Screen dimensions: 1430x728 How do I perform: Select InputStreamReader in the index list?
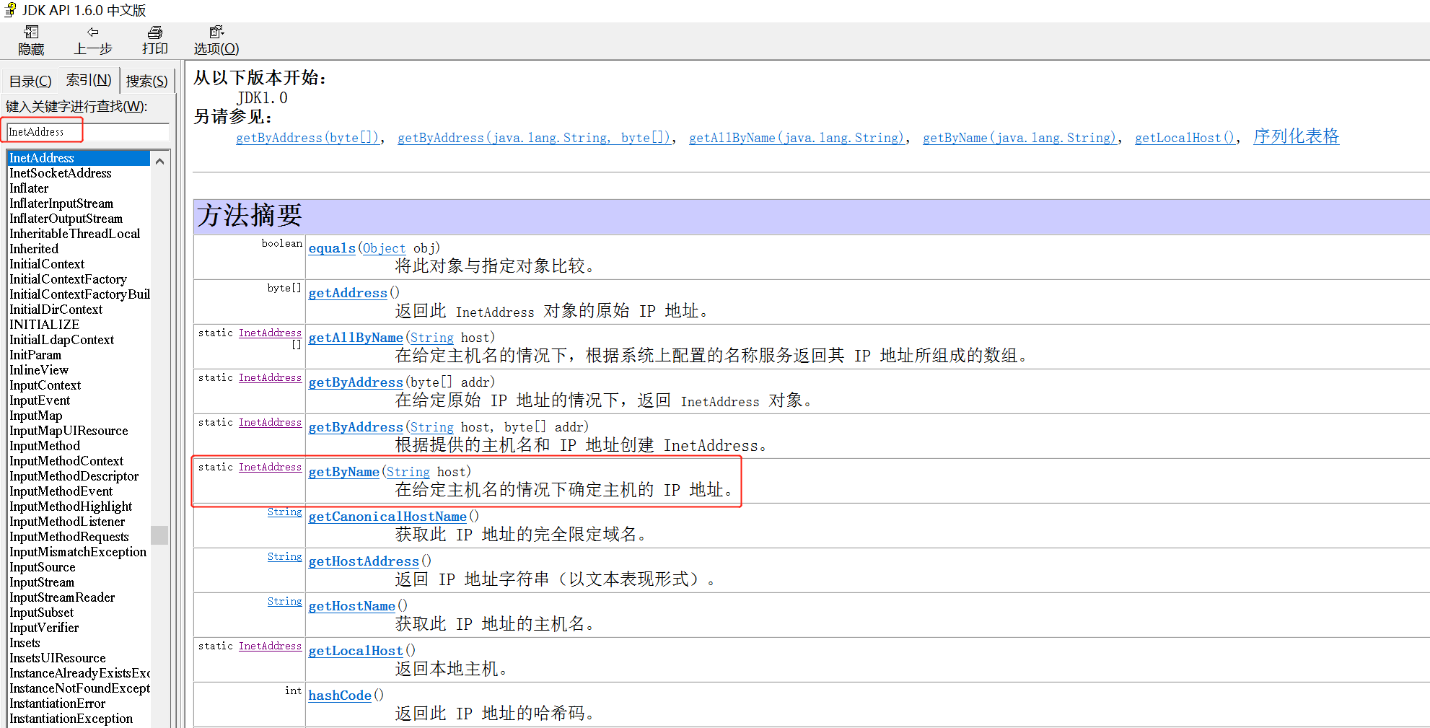pos(62,597)
